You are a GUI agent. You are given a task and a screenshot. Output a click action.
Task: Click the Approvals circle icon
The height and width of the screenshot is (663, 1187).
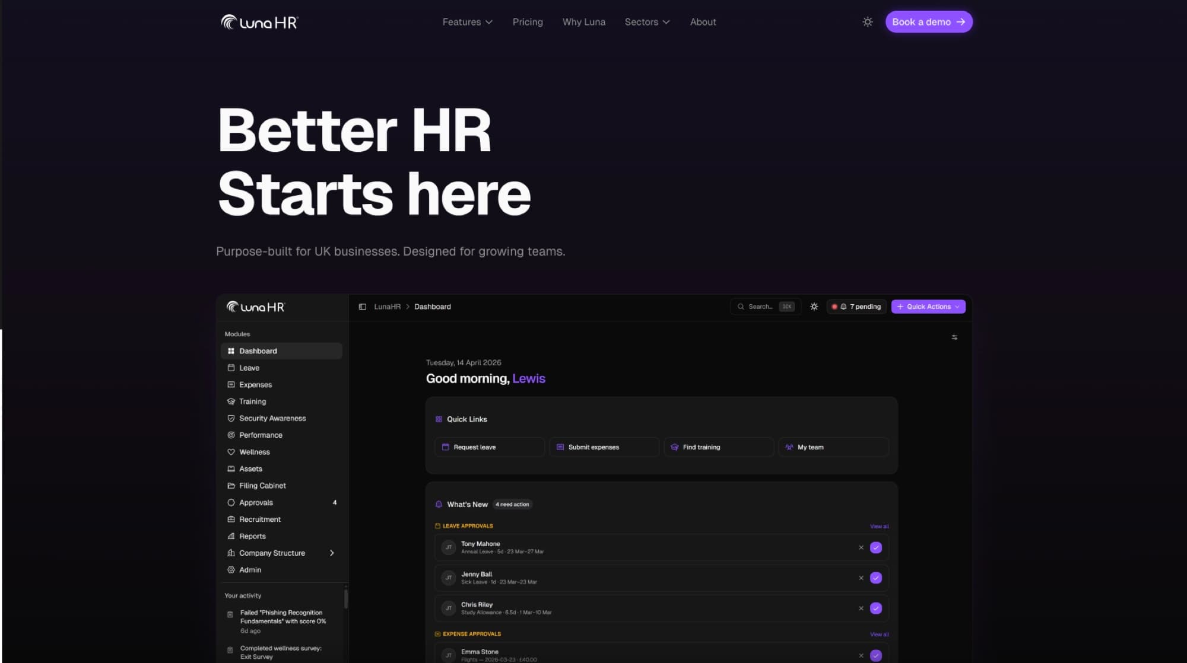[231, 502]
